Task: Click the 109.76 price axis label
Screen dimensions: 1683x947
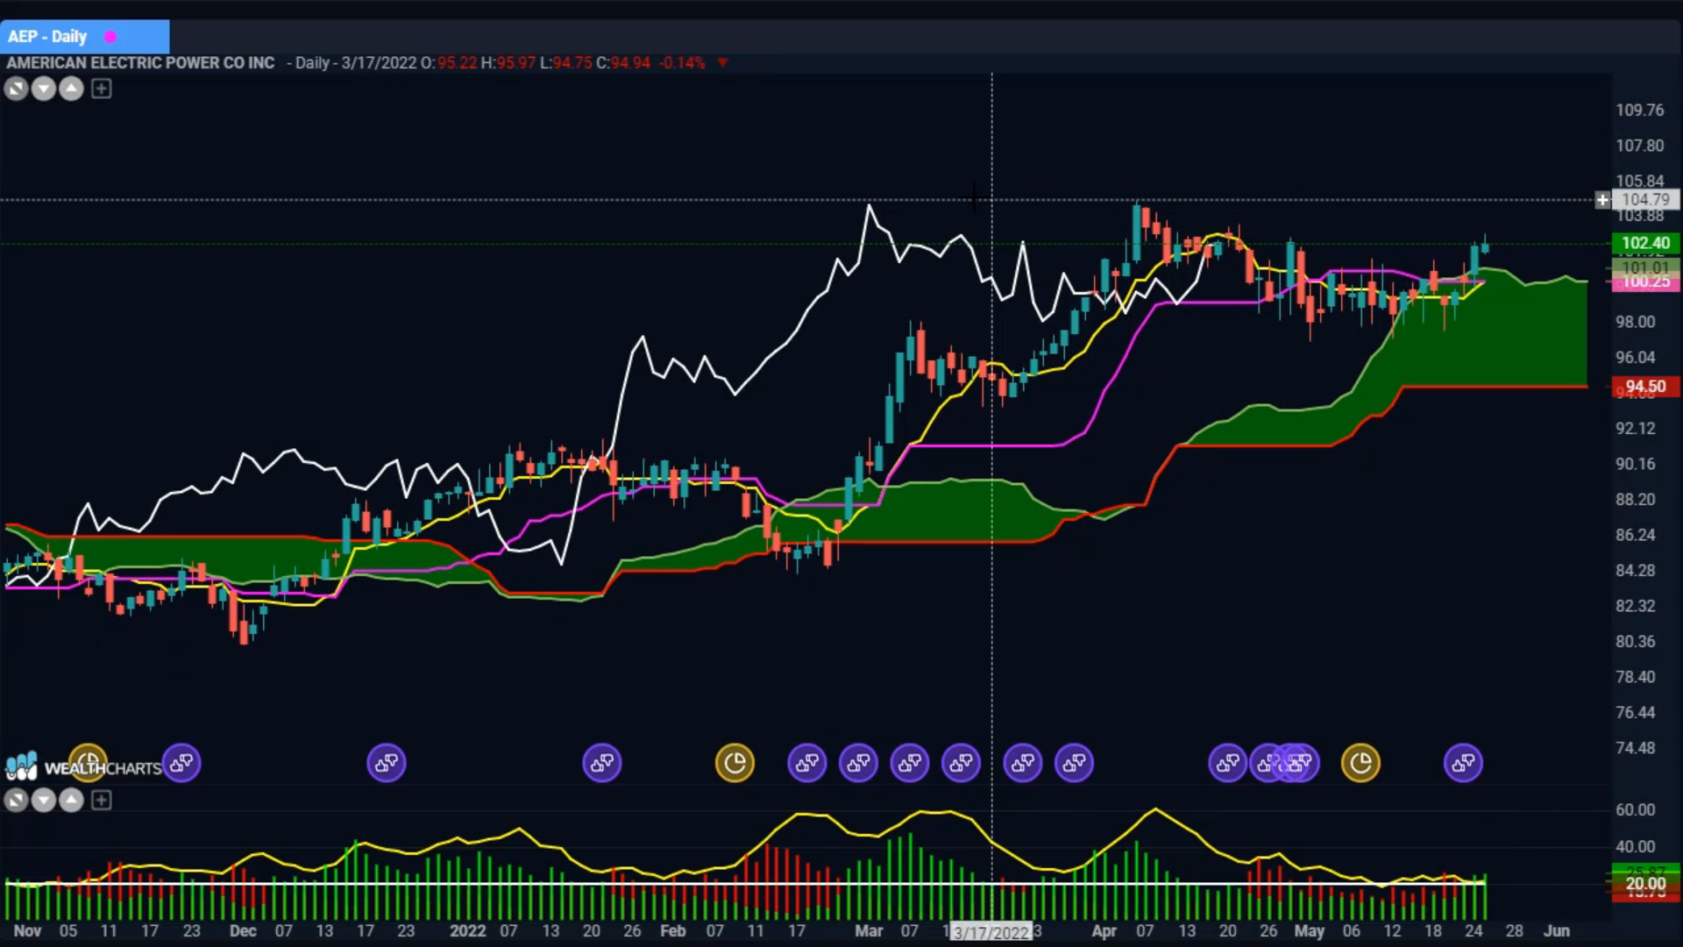Action: pyautogui.click(x=1640, y=110)
